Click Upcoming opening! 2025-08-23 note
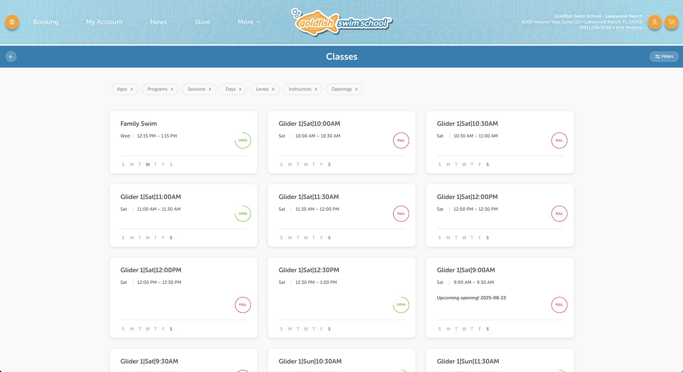 pyautogui.click(x=471, y=298)
